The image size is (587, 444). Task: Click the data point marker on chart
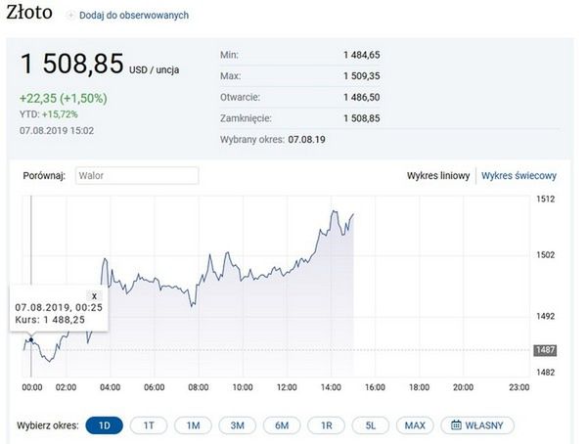click(31, 339)
